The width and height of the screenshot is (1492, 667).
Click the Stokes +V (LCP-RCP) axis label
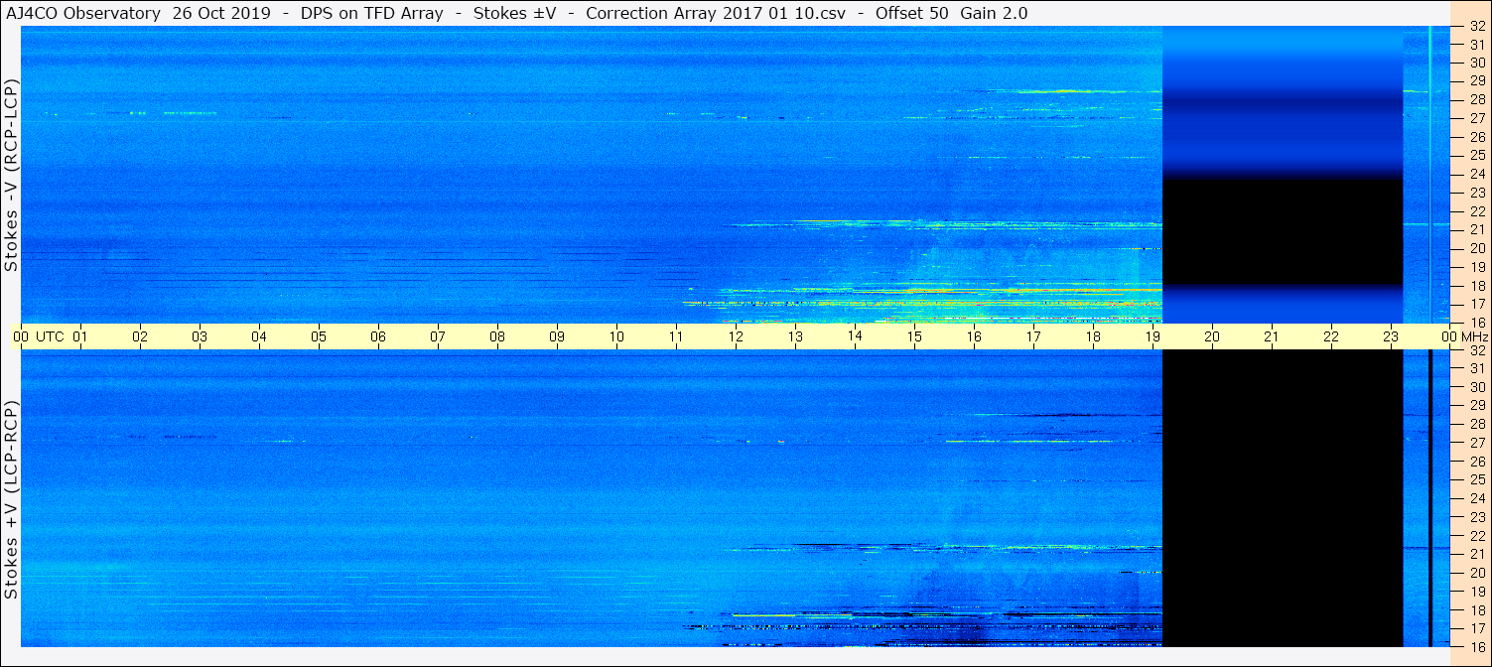click(x=11, y=500)
